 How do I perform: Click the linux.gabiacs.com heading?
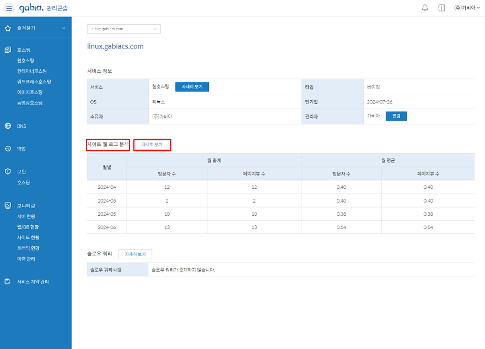click(x=115, y=46)
